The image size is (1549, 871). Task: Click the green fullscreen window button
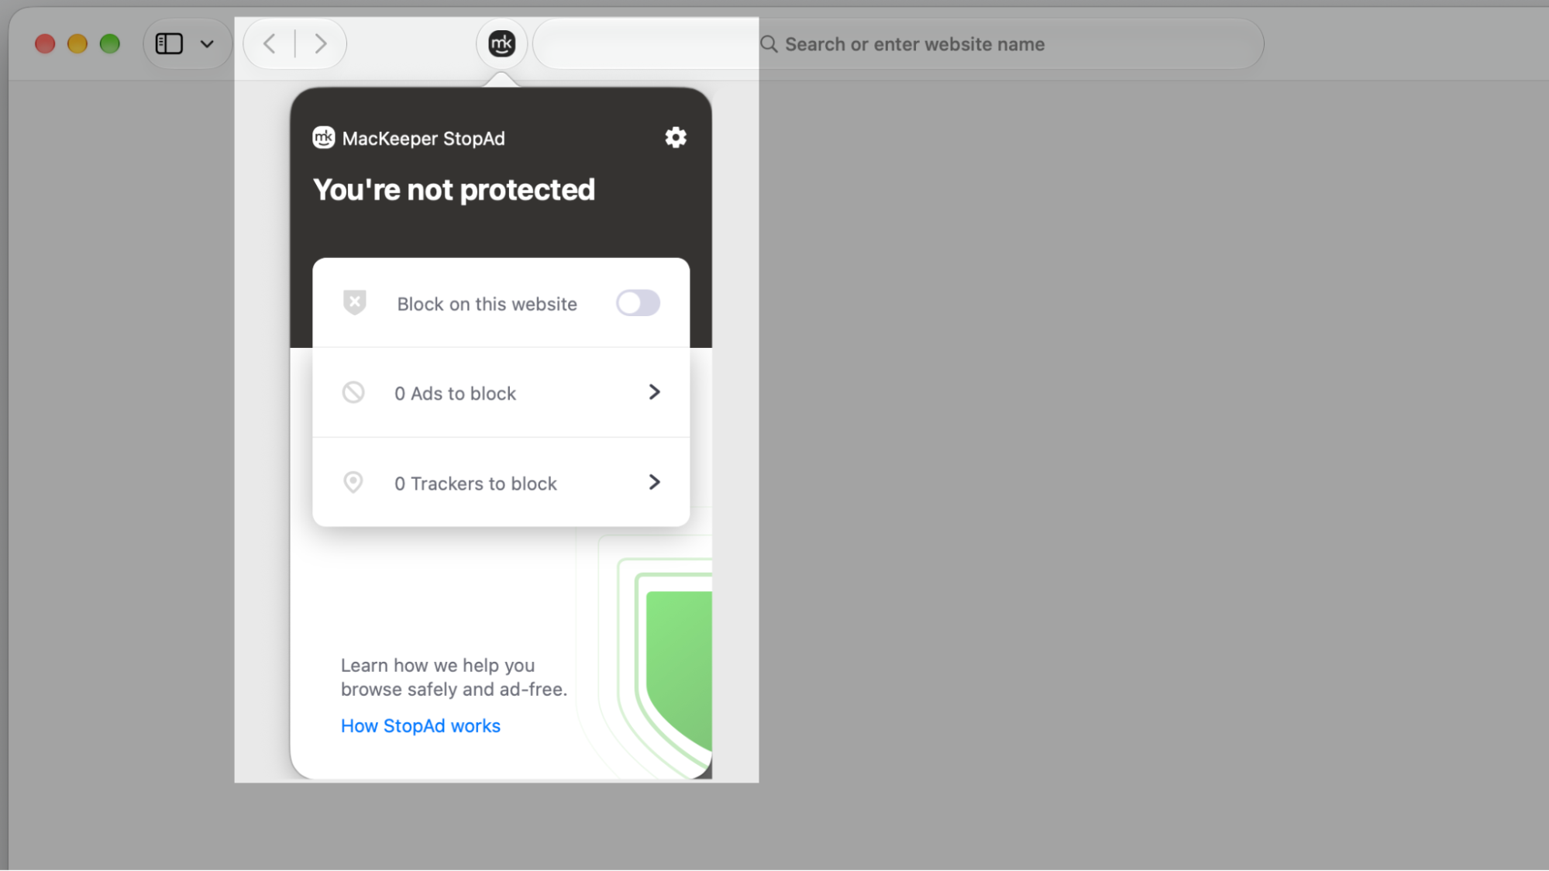(x=110, y=43)
